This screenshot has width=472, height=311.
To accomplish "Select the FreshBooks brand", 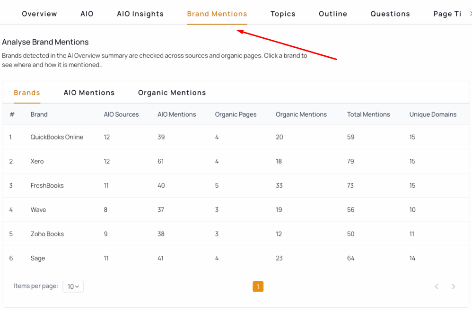I will (47, 186).
